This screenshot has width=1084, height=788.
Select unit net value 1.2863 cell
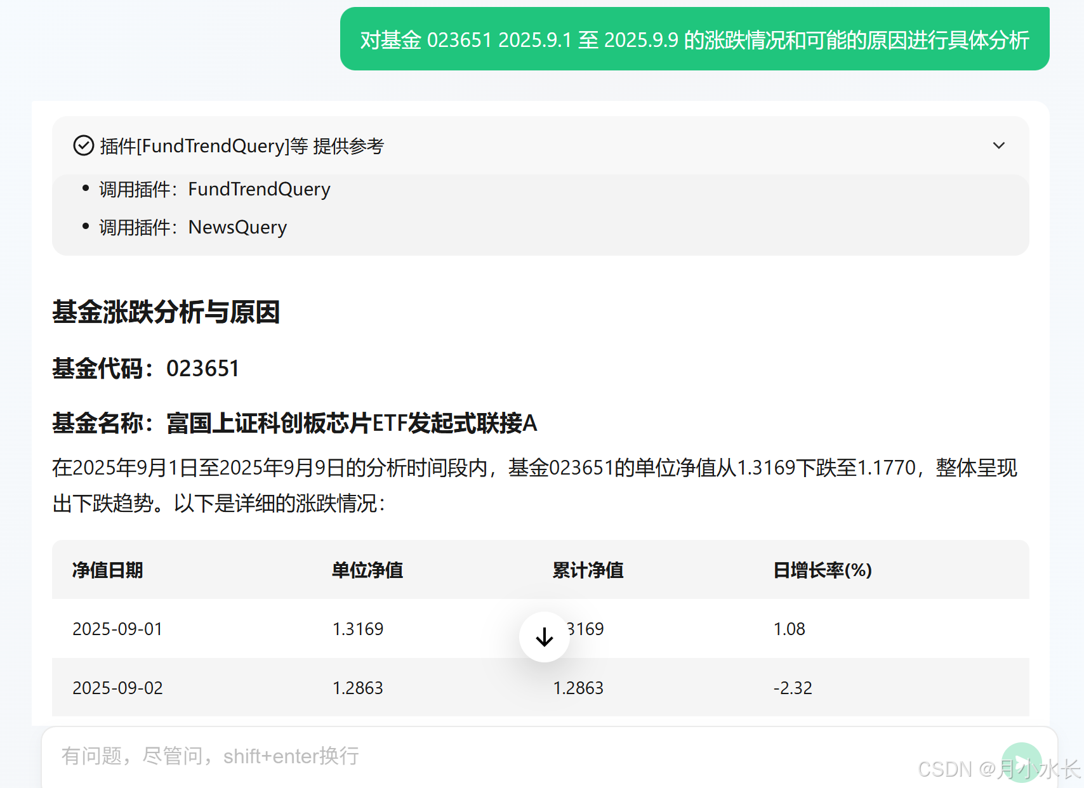(x=358, y=688)
